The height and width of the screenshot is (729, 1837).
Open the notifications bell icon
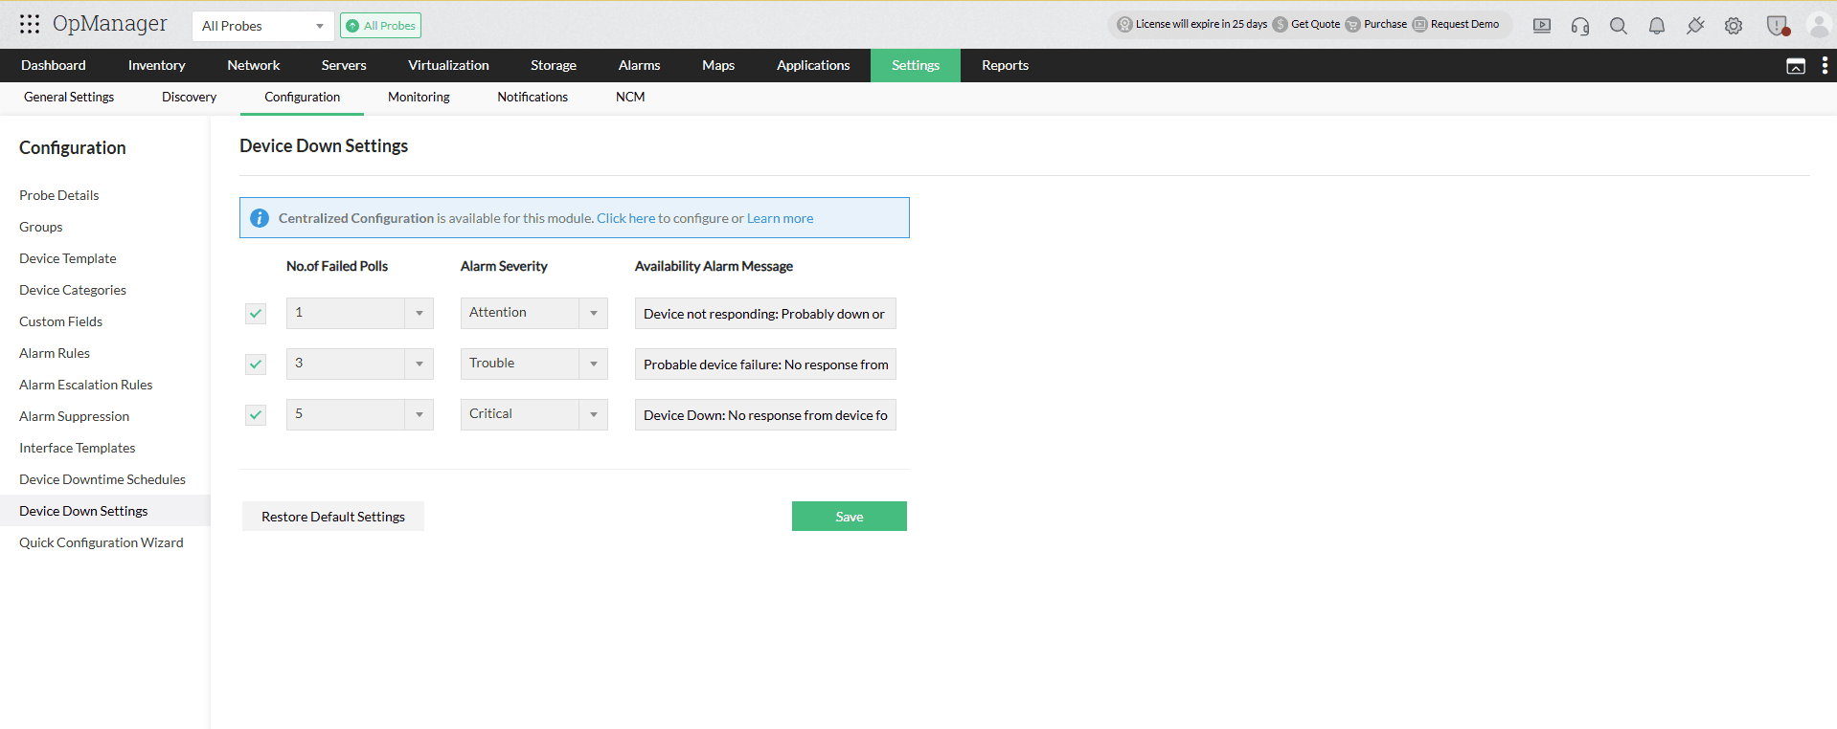pyautogui.click(x=1657, y=26)
